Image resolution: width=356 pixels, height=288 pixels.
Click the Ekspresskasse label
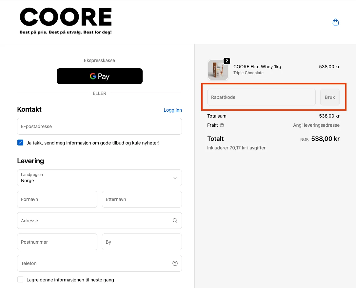coord(99,60)
